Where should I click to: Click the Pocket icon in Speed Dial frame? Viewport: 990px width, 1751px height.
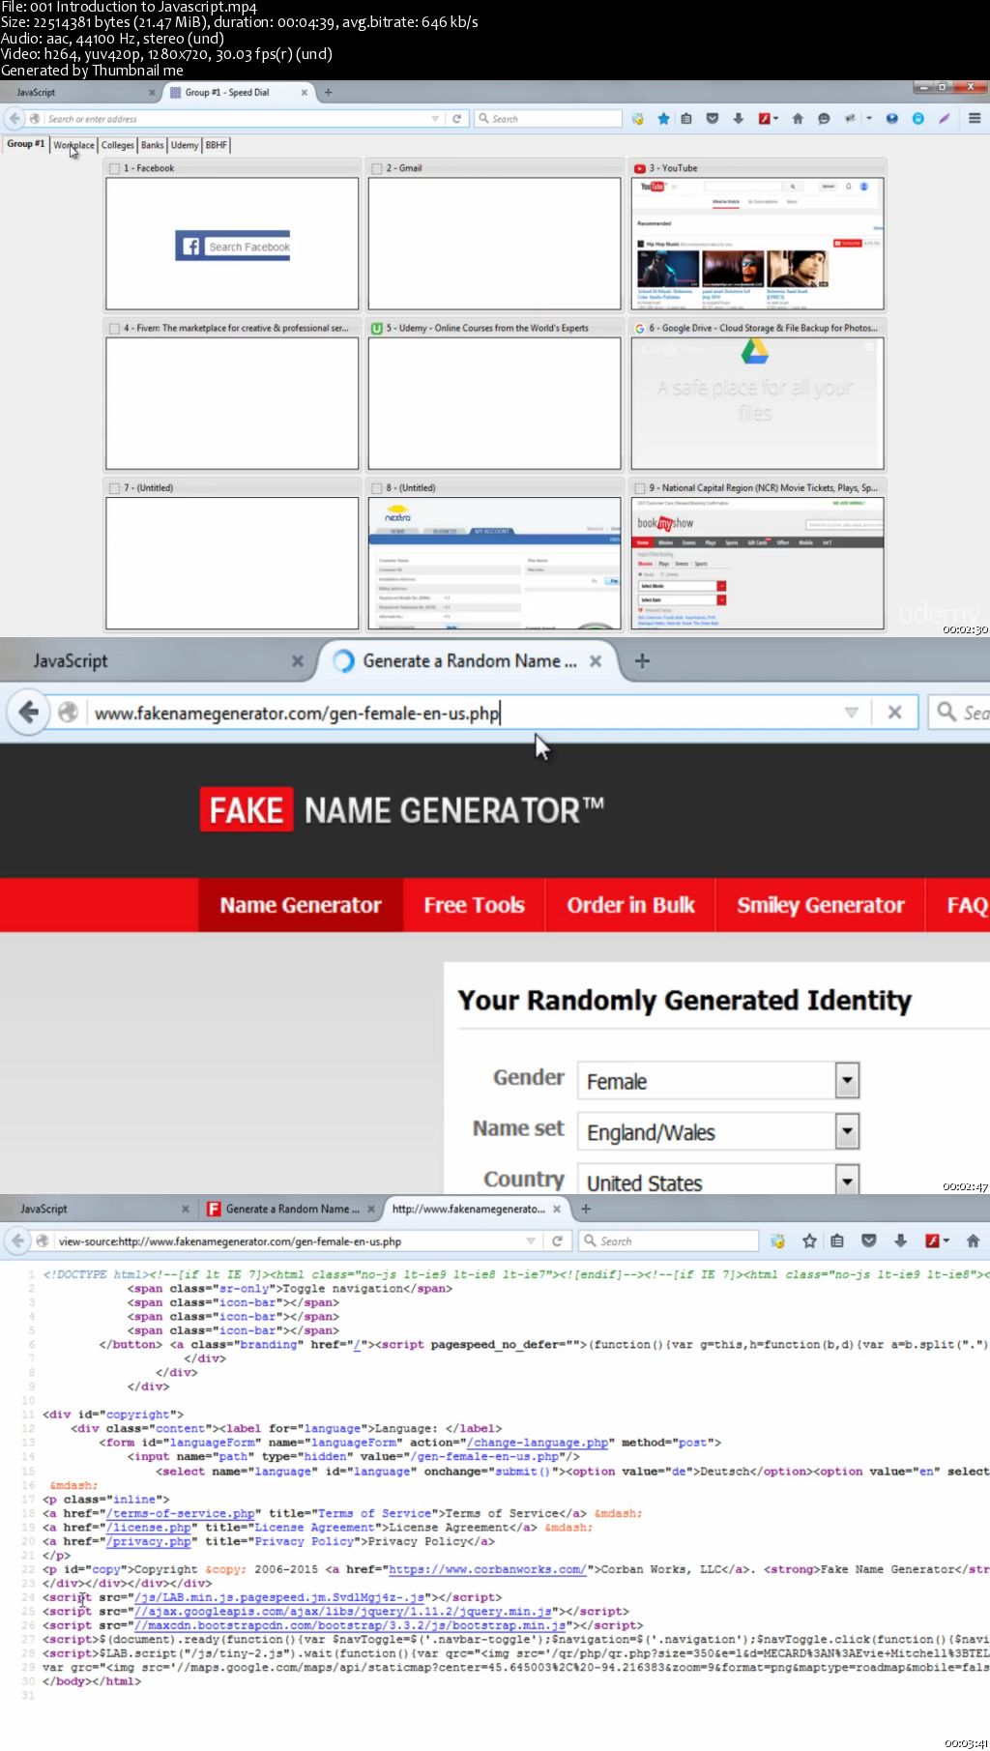[x=713, y=119]
